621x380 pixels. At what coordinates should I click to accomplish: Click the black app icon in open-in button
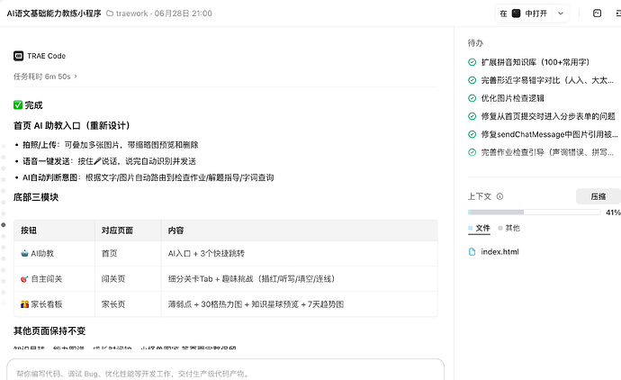(516, 14)
